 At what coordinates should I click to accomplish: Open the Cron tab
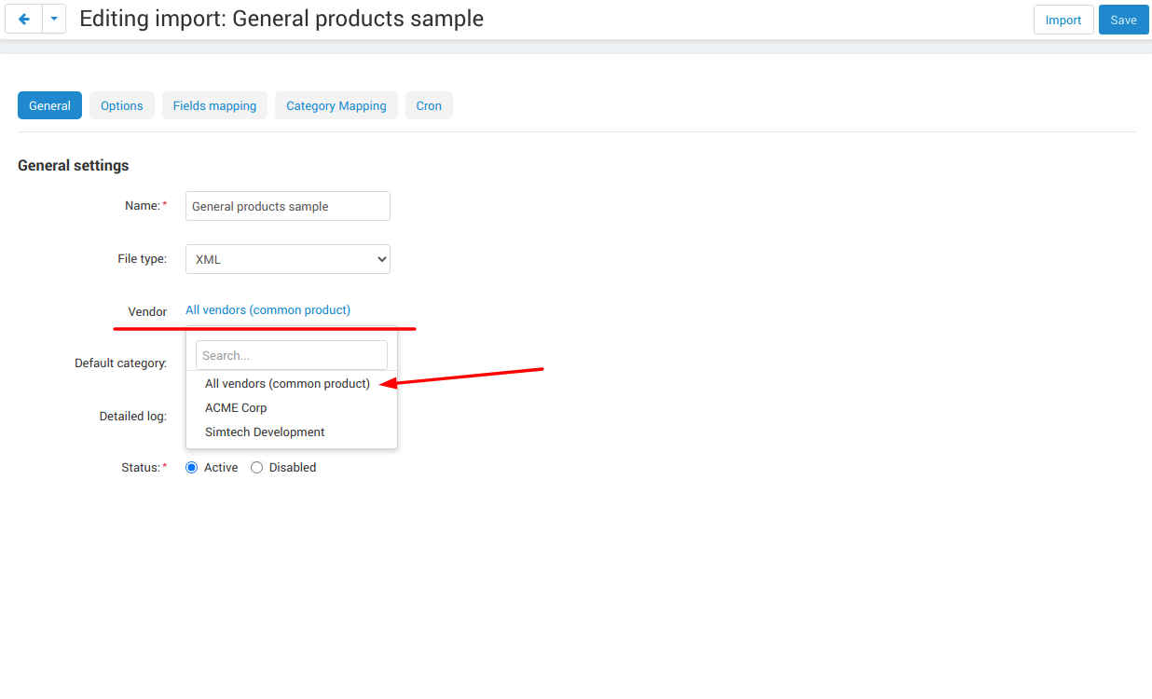click(x=429, y=105)
